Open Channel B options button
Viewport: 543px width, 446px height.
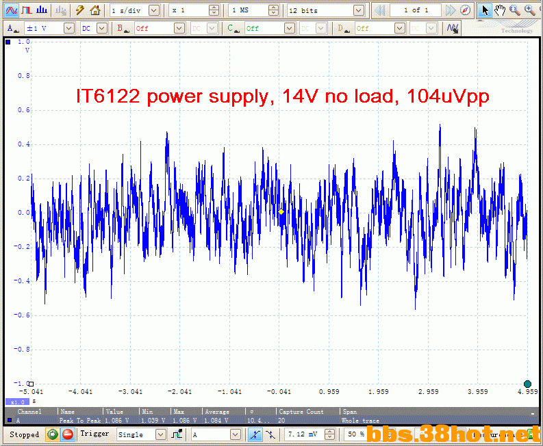click(123, 29)
